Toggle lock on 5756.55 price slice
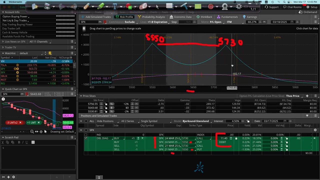Screen dimensions: 320x180 [x=106, y=104]
